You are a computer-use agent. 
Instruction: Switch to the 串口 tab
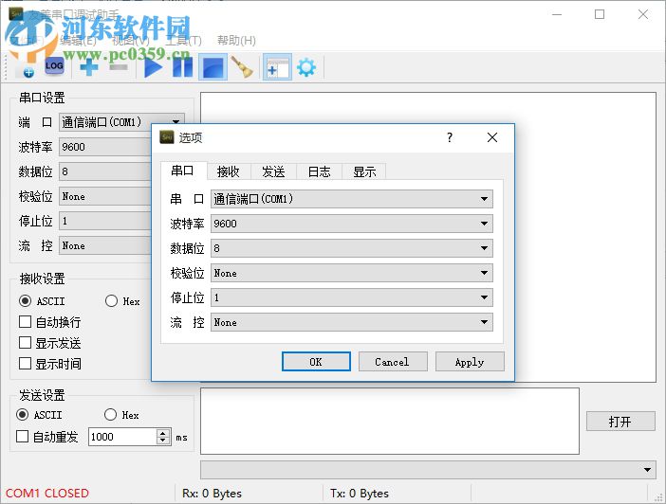coord(183,171)
